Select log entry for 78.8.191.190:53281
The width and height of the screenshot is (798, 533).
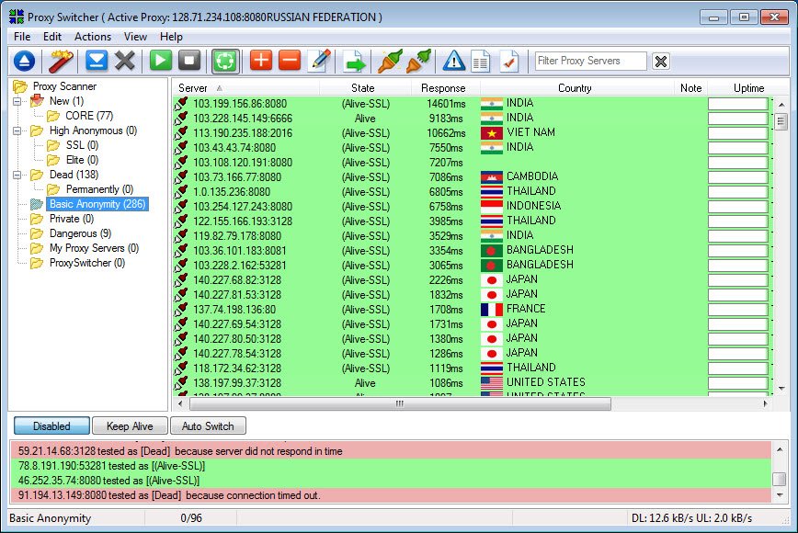(391, 466)
